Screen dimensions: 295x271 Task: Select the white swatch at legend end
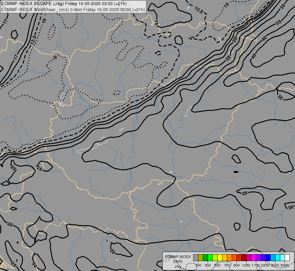[x=287, y=258]
